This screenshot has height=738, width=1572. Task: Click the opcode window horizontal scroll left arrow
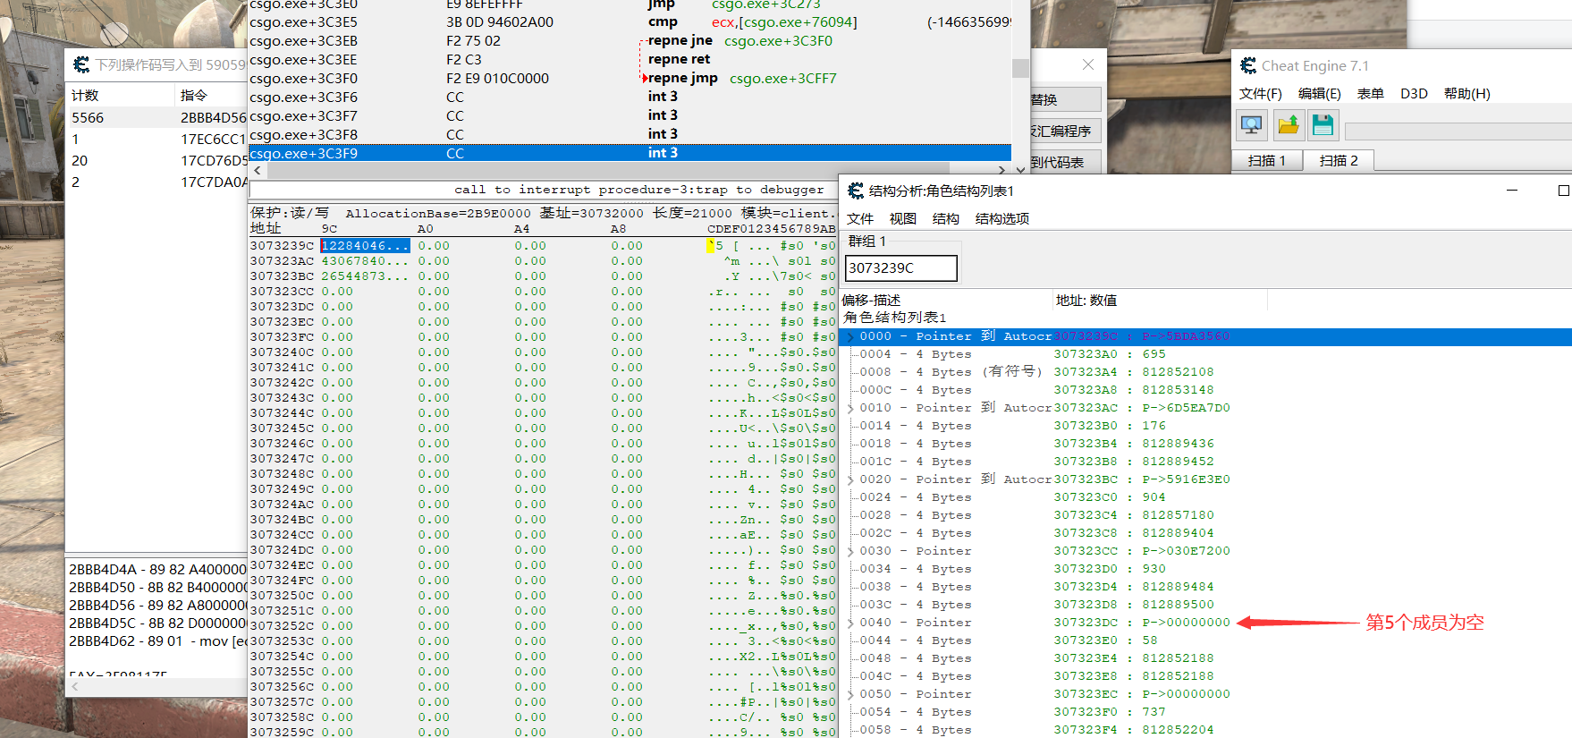click(75, 687)
